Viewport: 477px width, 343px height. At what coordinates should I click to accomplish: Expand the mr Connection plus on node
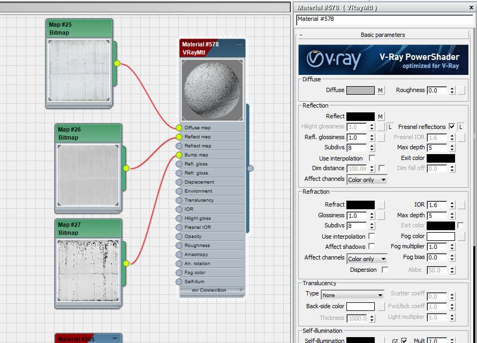240,290
